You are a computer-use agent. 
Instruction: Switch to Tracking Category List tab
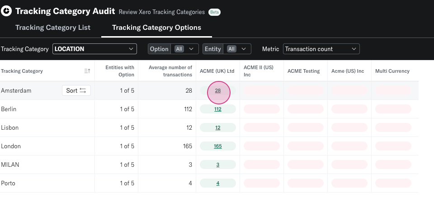[x=53, y=28]
